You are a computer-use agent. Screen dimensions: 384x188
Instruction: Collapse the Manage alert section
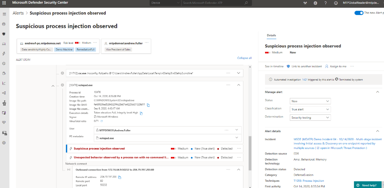[x=377, y=92]
